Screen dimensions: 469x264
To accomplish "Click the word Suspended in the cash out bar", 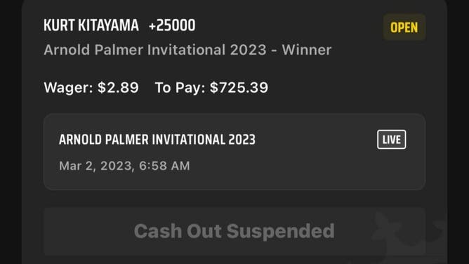I will pyautogui.click(x=280, y=231).
